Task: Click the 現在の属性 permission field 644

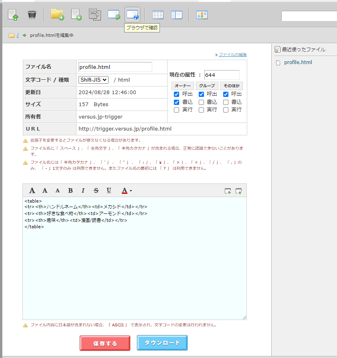Action: coord(222,75)
